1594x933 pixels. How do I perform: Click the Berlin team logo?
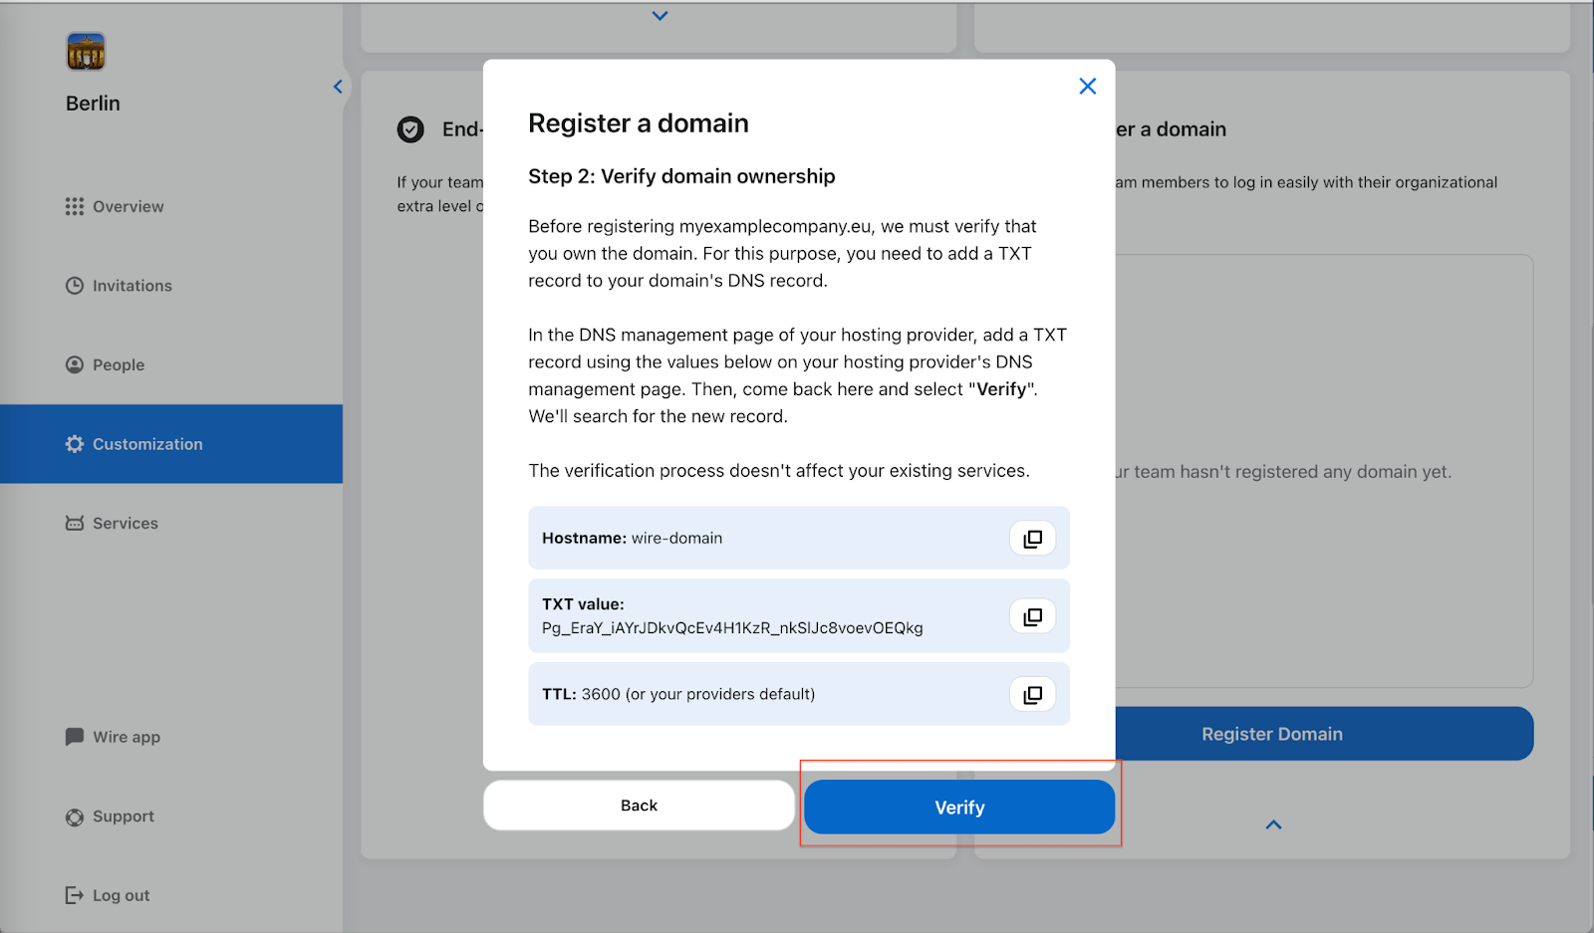coord(86,51)
